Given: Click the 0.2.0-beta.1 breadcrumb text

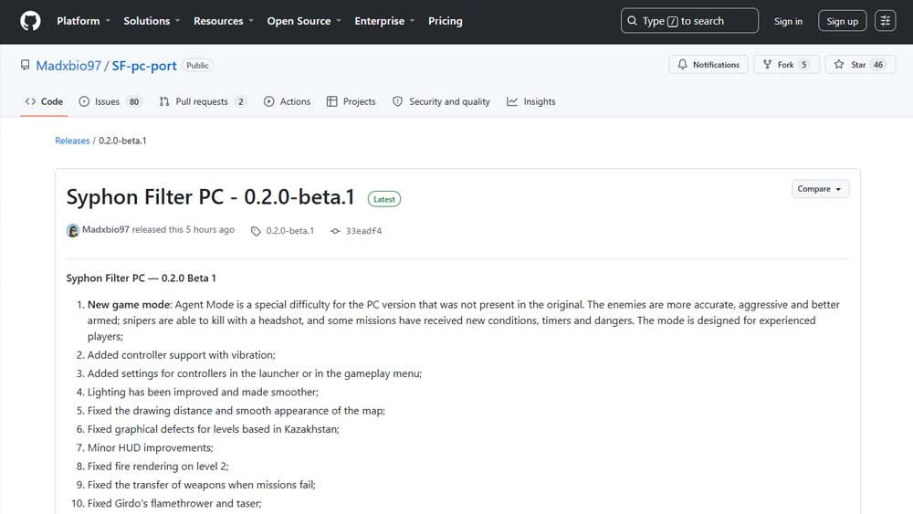Looking at the screenshot, I should coord(122,141).
